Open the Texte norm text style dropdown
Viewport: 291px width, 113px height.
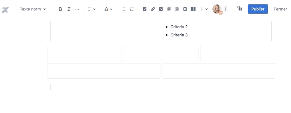click(33, 9)
